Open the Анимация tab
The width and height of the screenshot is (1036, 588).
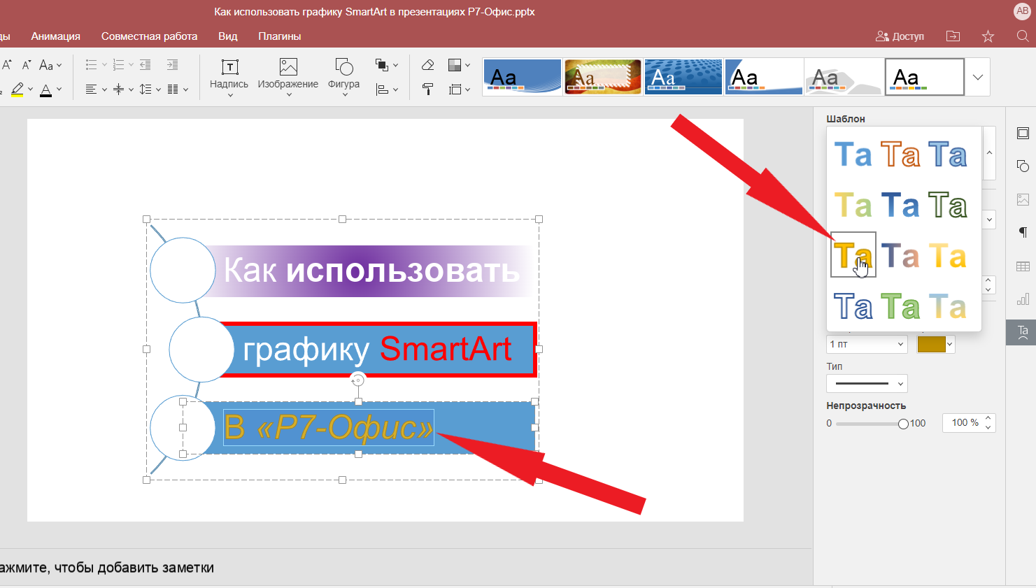(55, 36)
